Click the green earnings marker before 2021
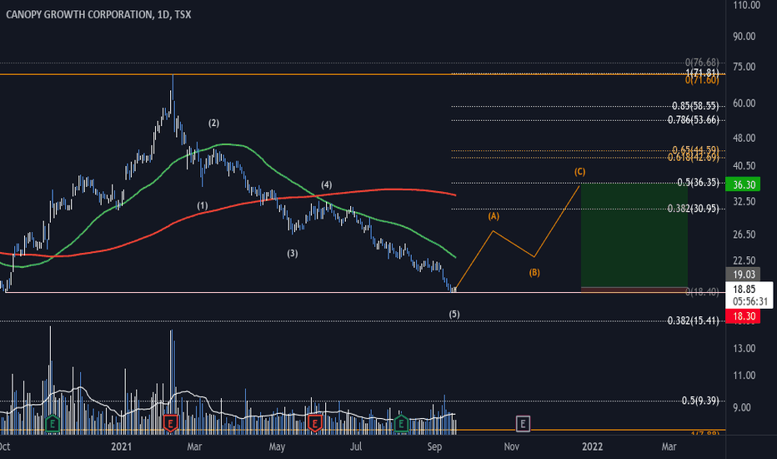 52,424
